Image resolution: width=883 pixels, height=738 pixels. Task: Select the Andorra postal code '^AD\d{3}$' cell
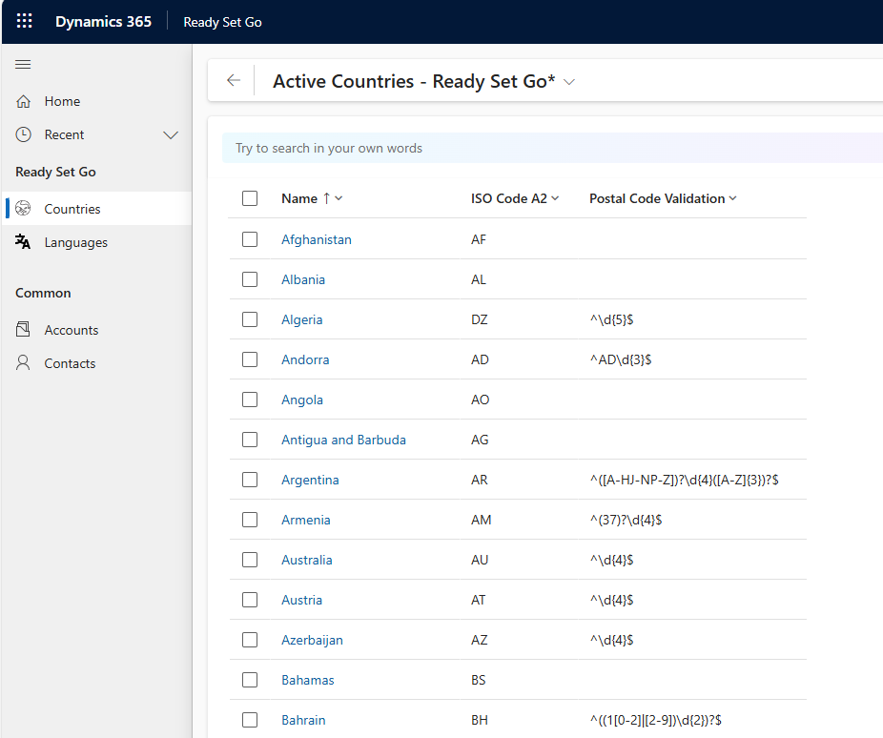point(621,359)
